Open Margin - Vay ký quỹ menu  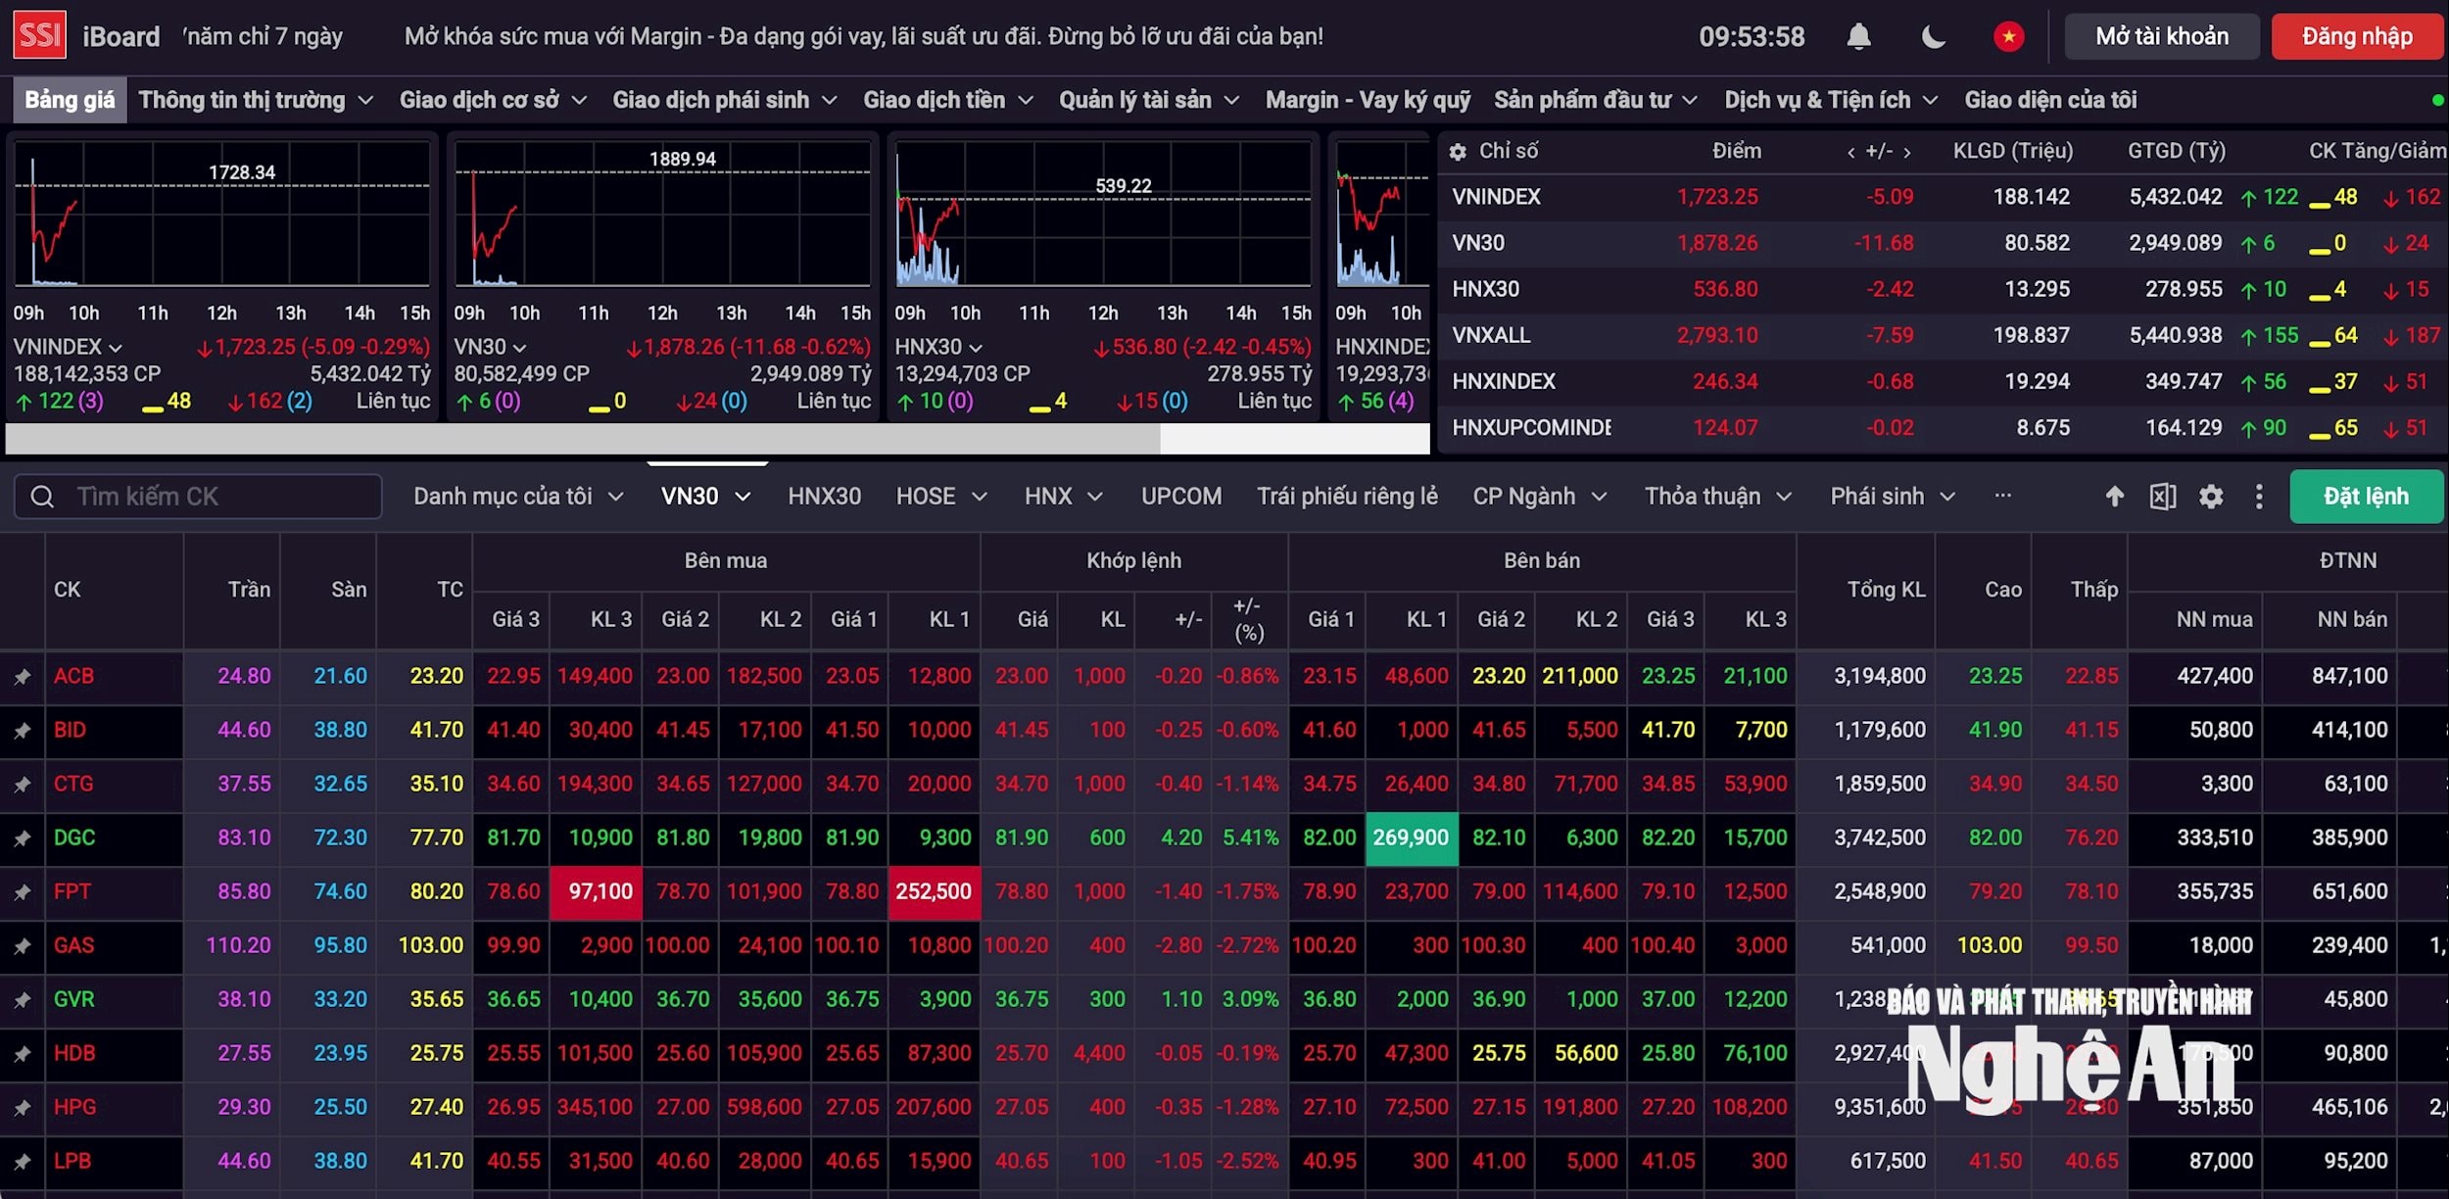1368,100
